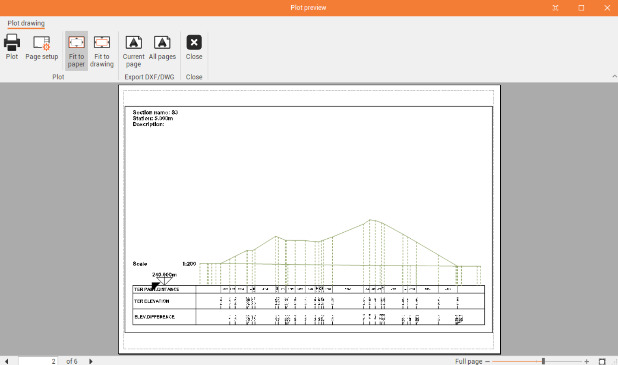Click the Full page zoom label
The width and height of the screenshot is (618, 365).
click(468, 361)
